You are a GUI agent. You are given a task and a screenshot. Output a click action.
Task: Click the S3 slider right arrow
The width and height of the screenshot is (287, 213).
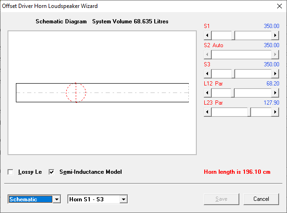(275, 74)
